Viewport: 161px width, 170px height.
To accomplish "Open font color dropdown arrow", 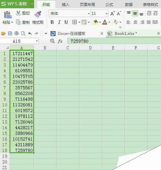I will click(x=109, y=22).
